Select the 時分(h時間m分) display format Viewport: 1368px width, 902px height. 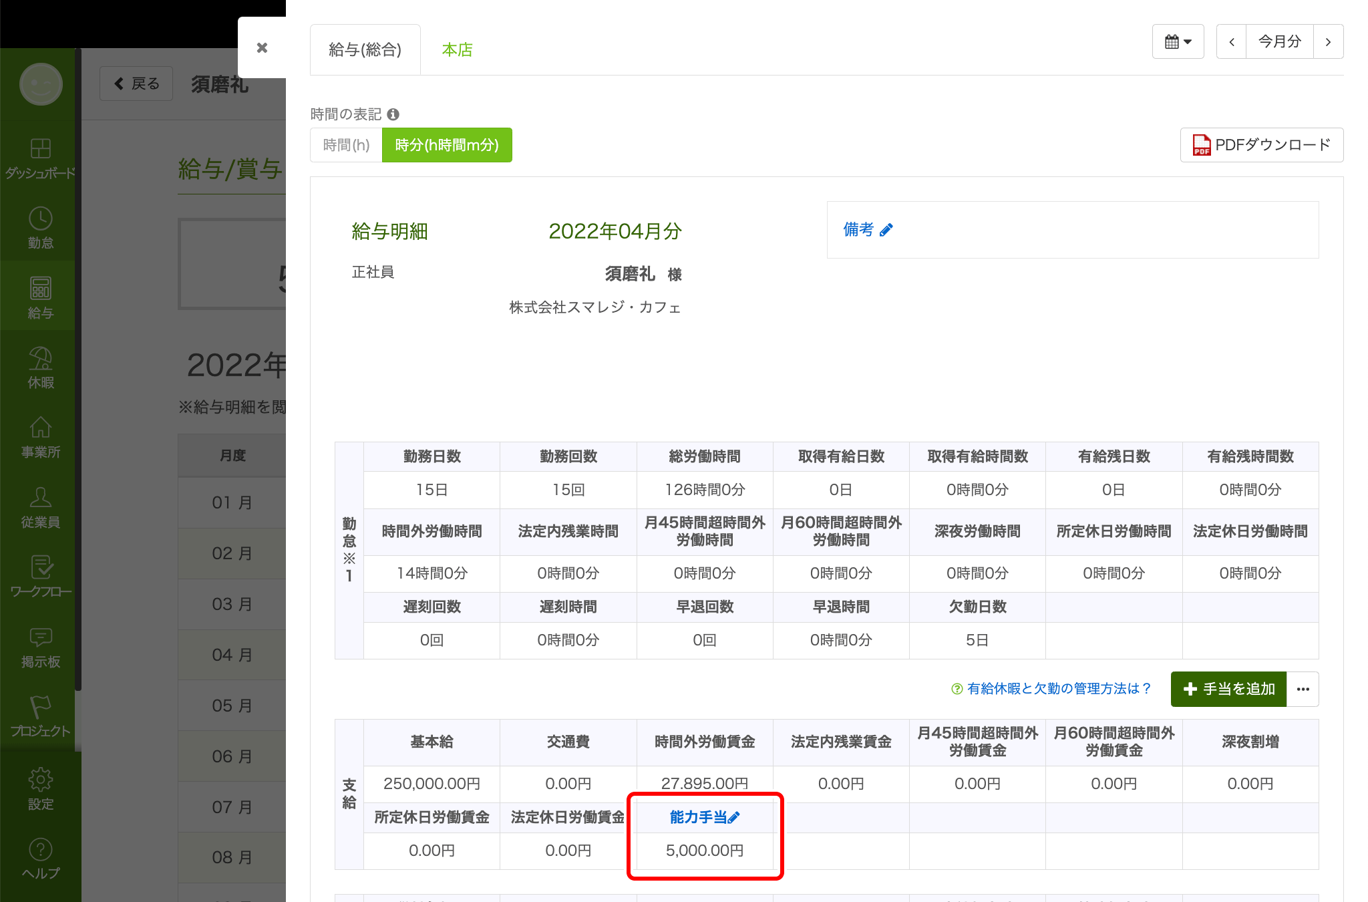tap(447, 145)
